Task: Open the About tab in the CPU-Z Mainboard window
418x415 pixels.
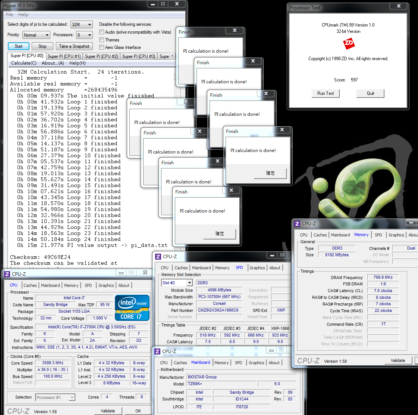Action: click(274, 363)
